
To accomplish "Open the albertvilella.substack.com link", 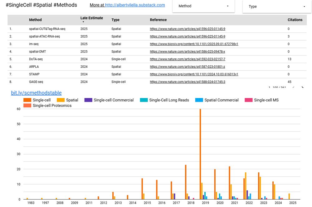I will coord(135,5).
